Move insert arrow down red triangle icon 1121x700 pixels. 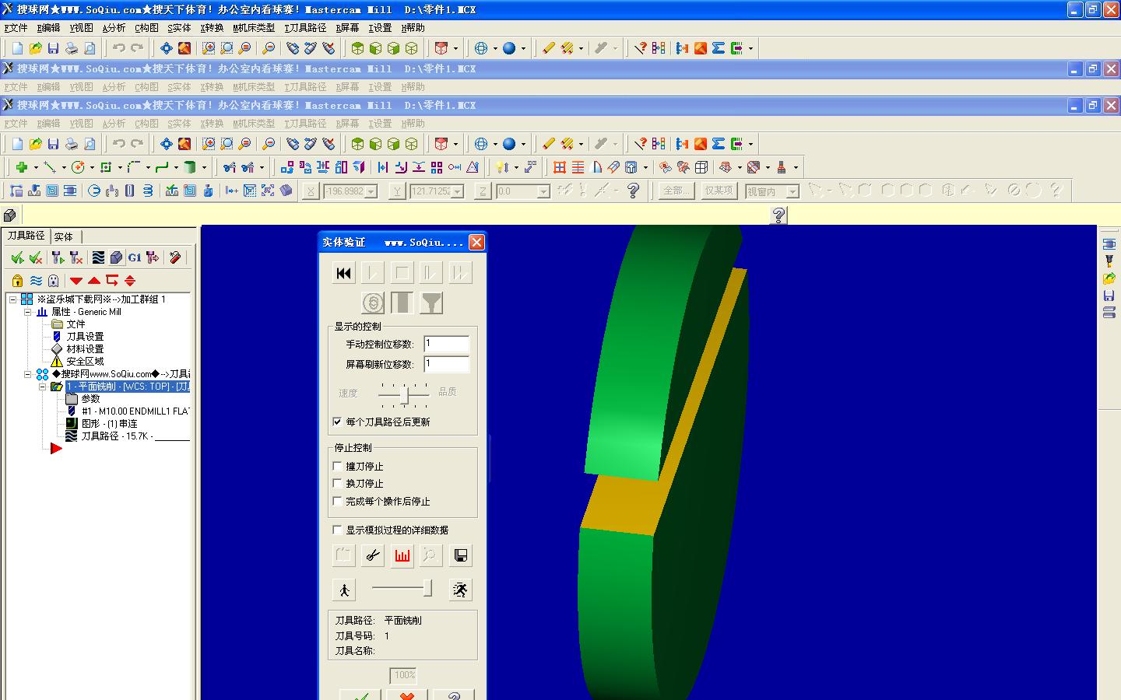coord(76,281)
